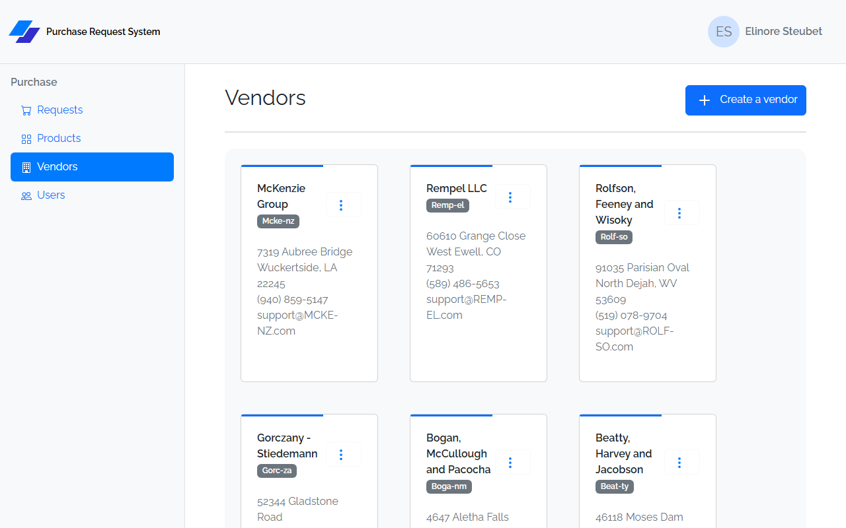The image size is (846, 528).
Task: Click the McKenzie Group vendor name
Action: [281, 197]
